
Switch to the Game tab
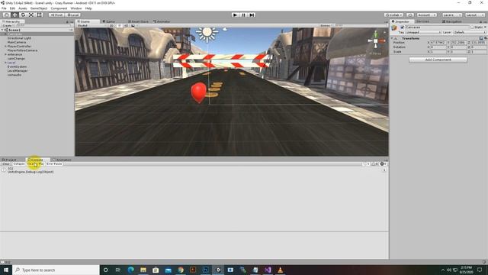click(109, 21)
